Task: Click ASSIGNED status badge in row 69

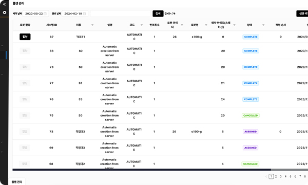Action: point(251,147)
